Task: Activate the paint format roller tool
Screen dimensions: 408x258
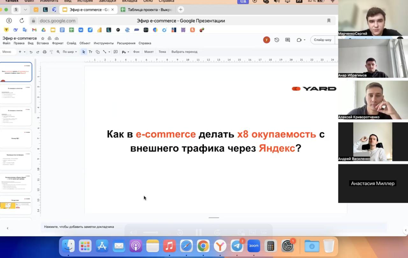Action: tap(51, 52)
